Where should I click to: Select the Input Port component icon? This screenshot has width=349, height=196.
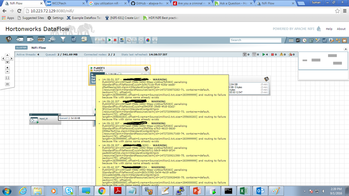(x=20, y=39)
